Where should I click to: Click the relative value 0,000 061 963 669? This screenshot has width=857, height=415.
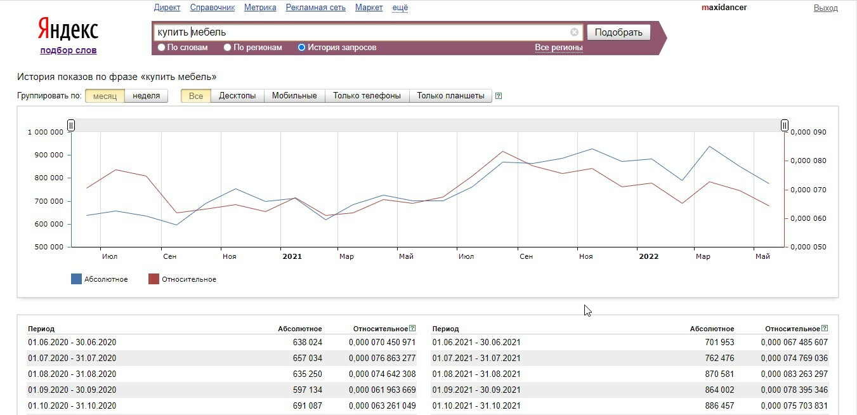click(x=383, y=390)
